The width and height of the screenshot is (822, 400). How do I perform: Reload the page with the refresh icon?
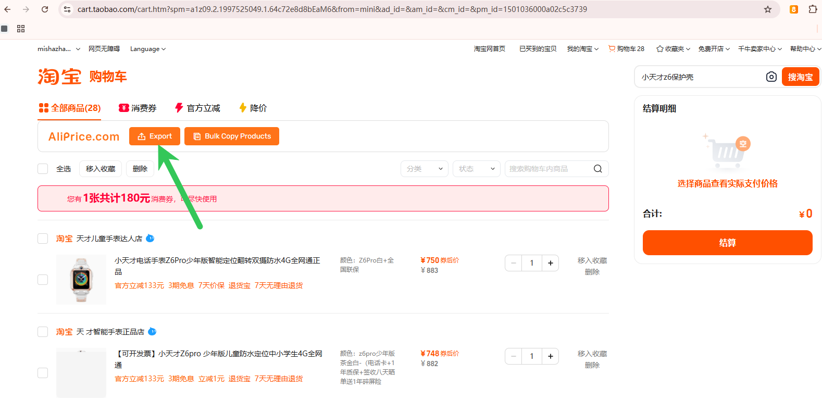tap(45, 9)
